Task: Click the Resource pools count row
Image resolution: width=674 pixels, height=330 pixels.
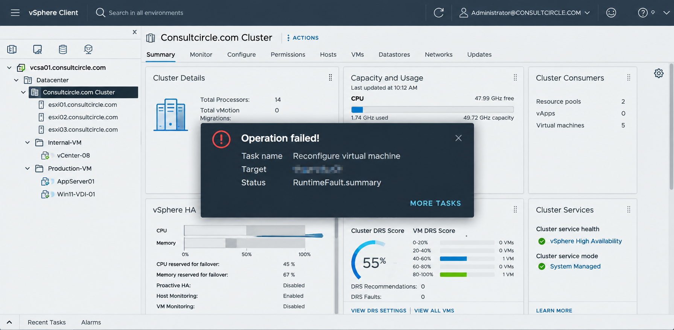Action: click(x=580, y=101)
